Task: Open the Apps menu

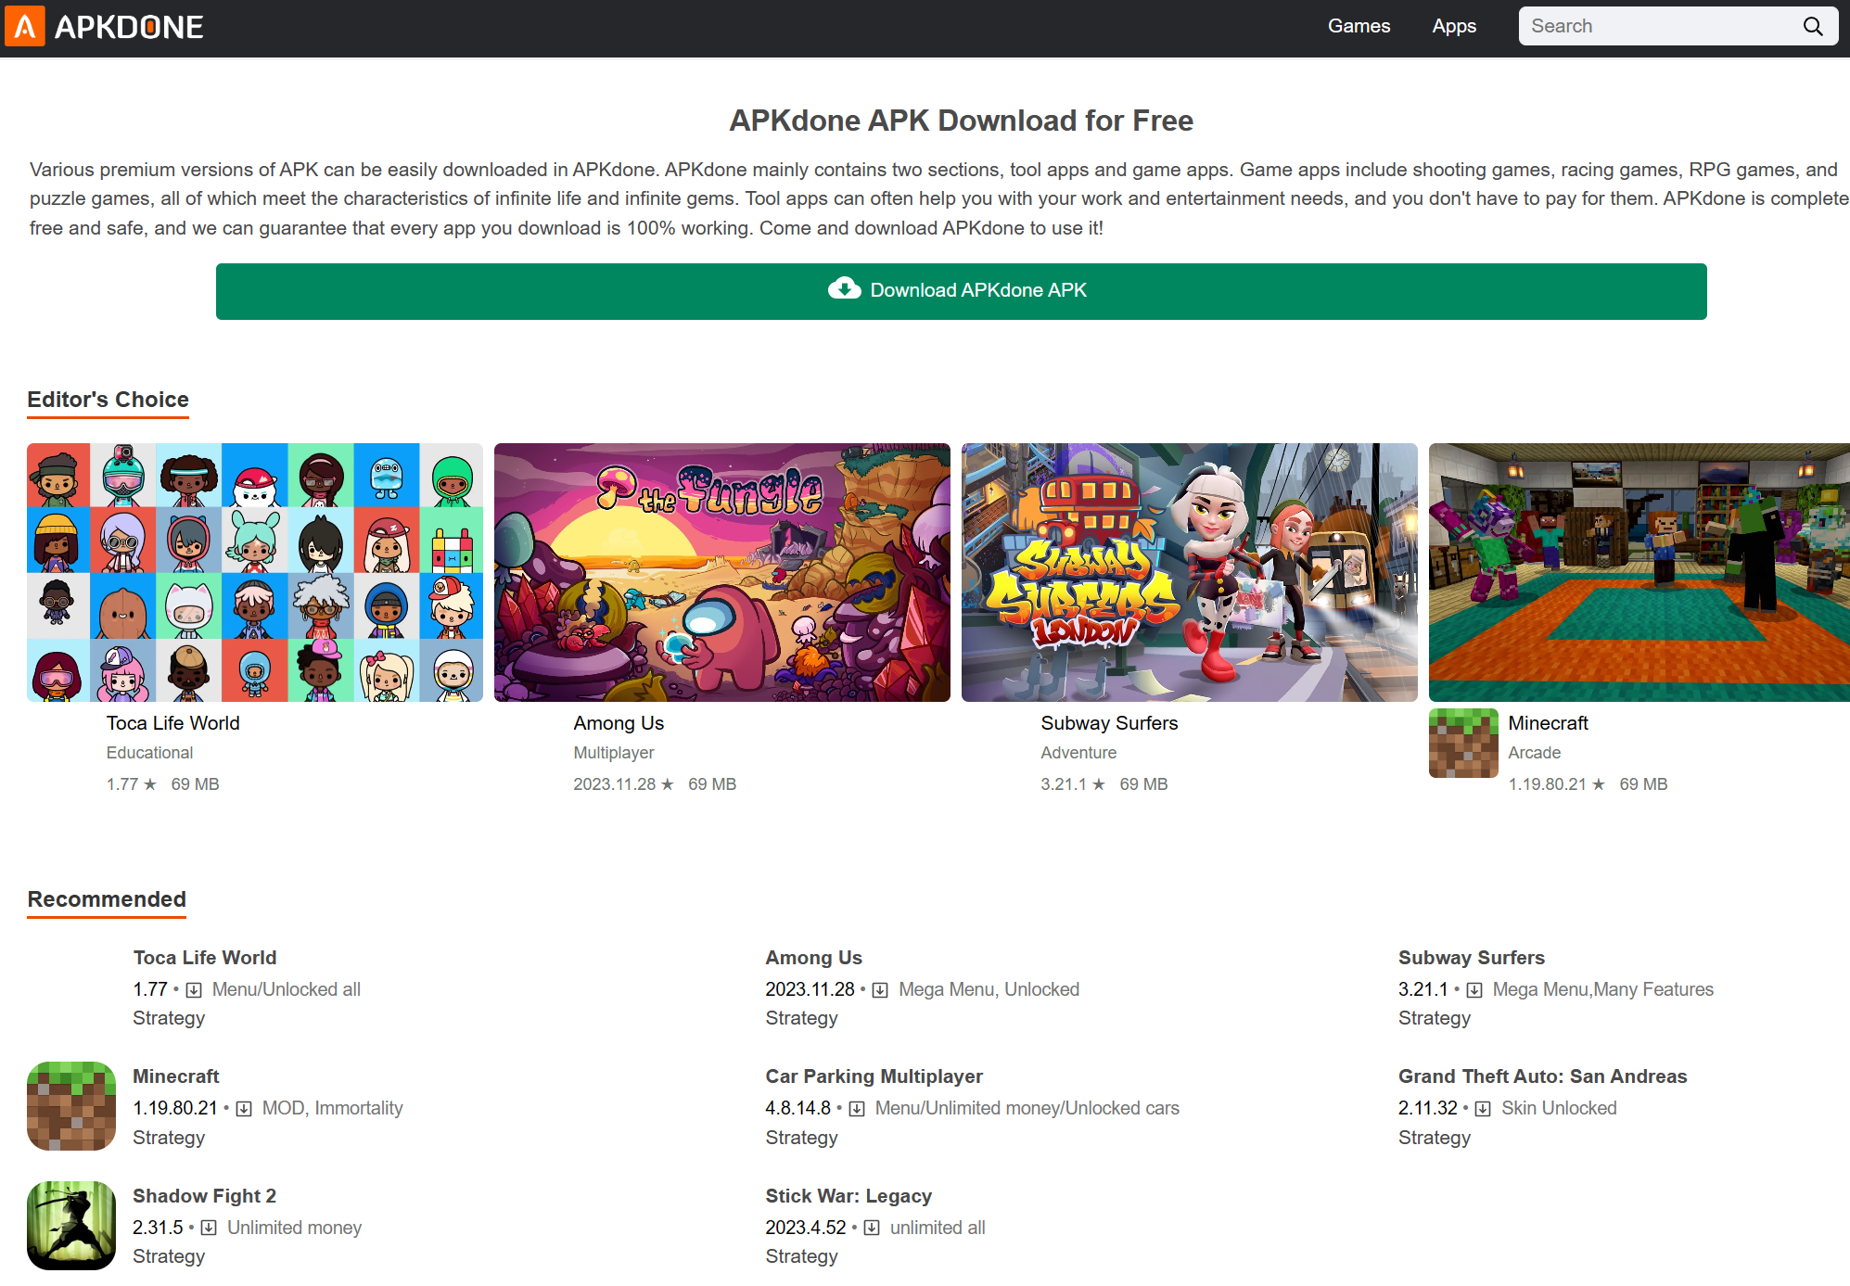Action: (1453, 27)
